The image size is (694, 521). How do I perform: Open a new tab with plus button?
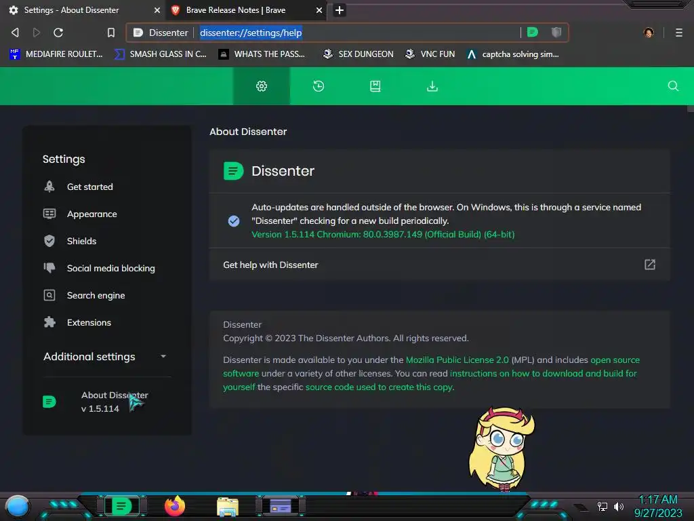340,9
